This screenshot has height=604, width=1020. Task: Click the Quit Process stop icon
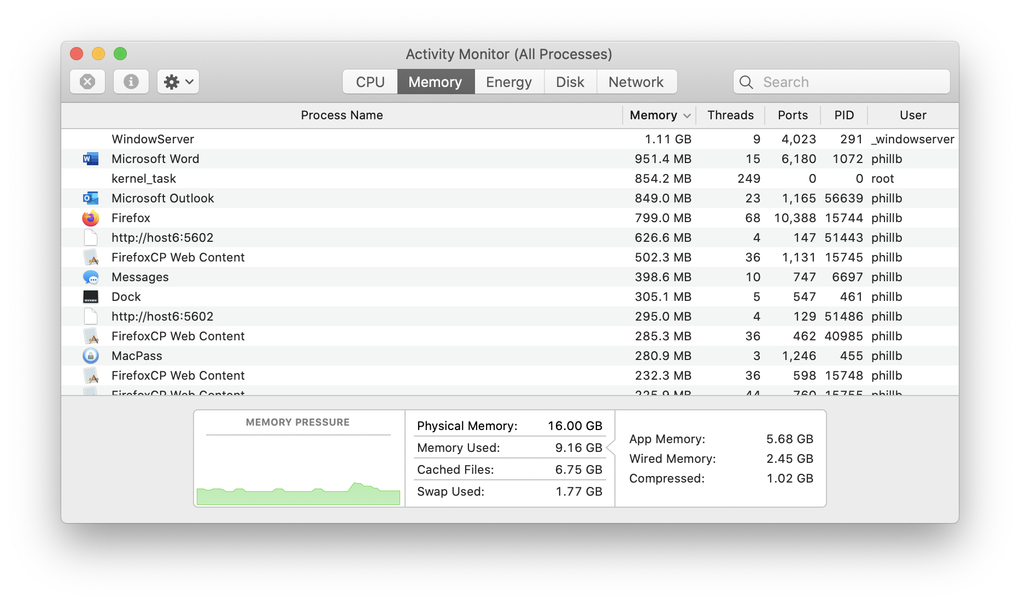(87, 82)
